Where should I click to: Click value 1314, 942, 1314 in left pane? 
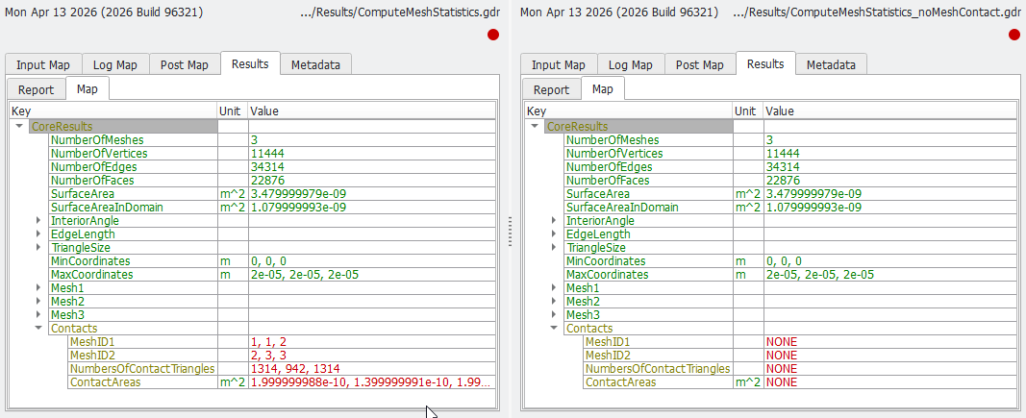[x=295, y=368]
